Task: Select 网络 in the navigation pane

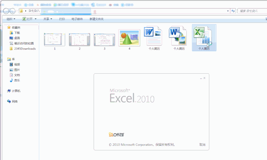Action: click(x=15, y=102)
